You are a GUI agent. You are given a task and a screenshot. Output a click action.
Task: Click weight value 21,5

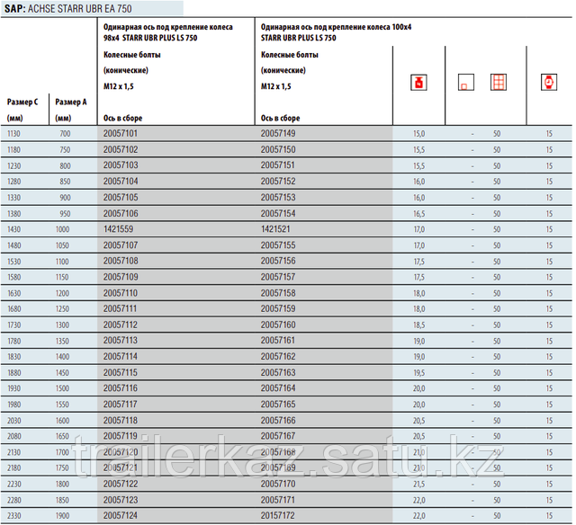418,485
